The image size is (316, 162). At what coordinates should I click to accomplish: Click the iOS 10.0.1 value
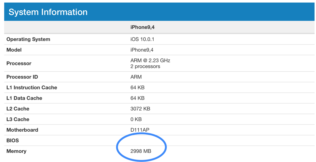tap(142, 39)
